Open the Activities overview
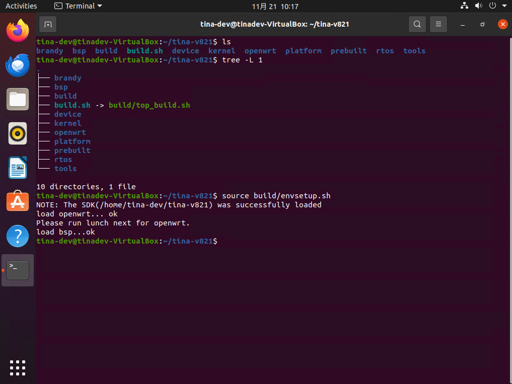 [21, 6]
